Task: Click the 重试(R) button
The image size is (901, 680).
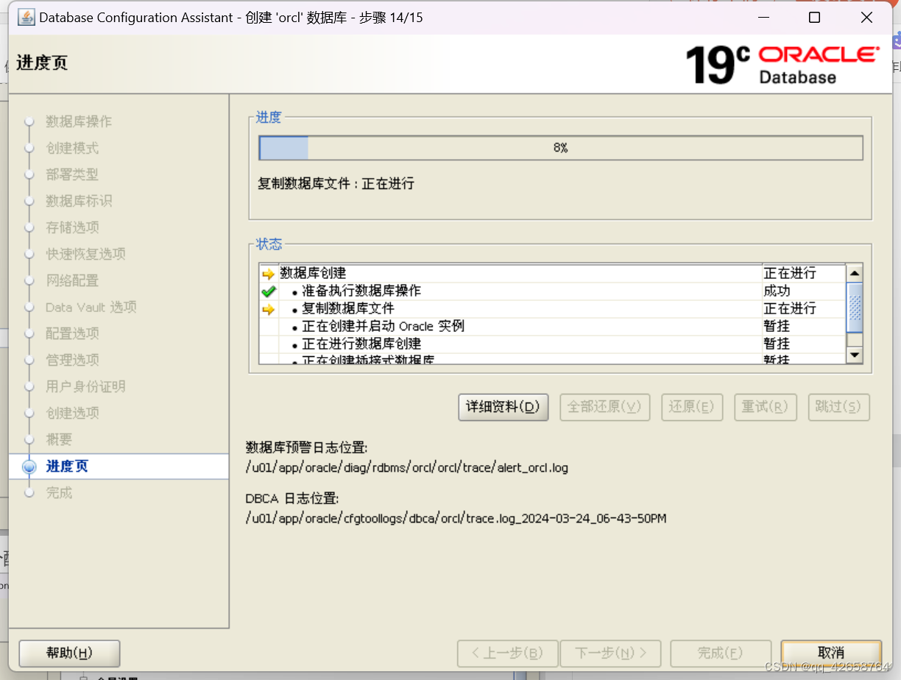Action: tap(766, 407)
